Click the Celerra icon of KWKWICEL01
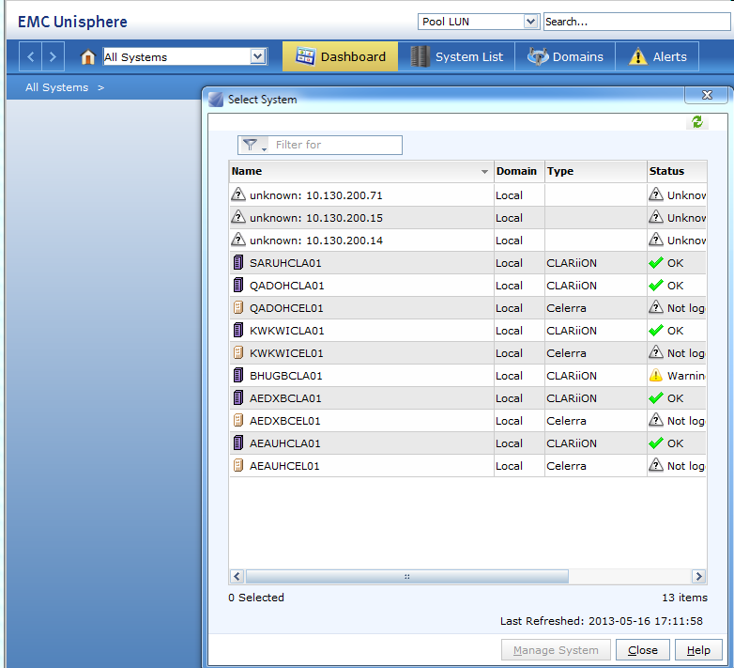The height and width of the screenshot is (668, 734). tap(238, 352)
